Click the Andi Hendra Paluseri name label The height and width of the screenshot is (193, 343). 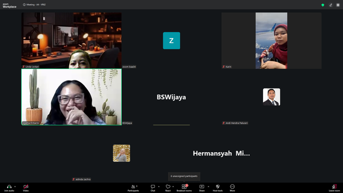(235, 123)
